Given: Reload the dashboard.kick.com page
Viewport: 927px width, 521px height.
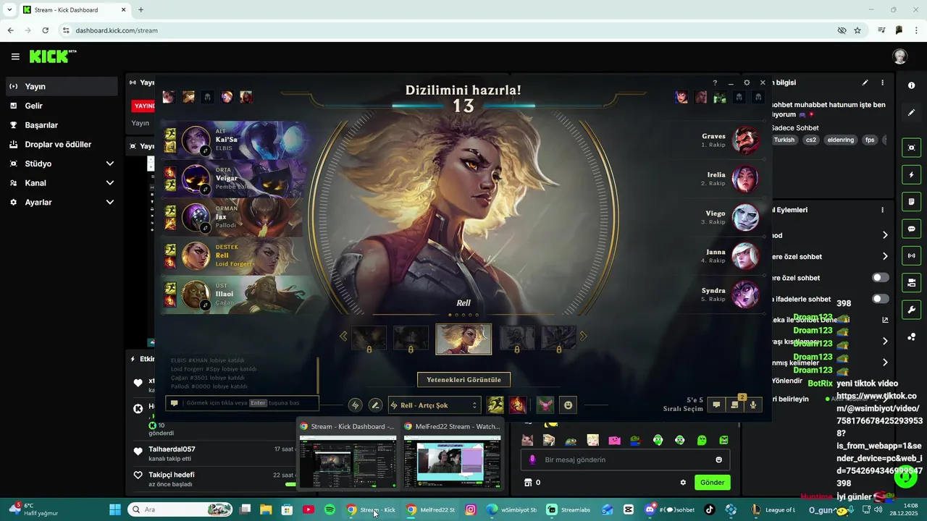Looking at the screenshot, I should pyautogui.click(x=45, y=30).
